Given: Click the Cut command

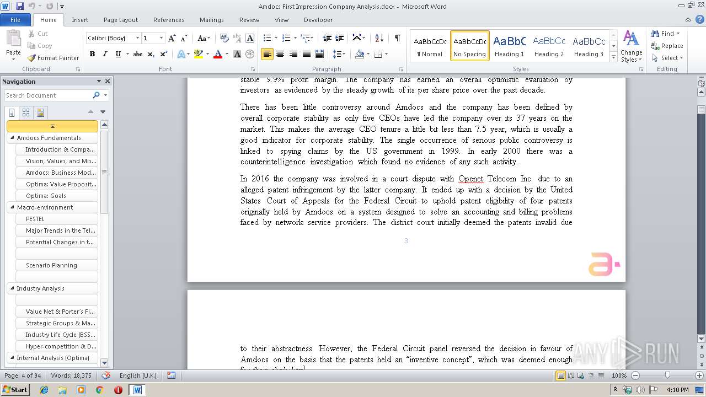Looking at the screenshot, I should (38, 34).
